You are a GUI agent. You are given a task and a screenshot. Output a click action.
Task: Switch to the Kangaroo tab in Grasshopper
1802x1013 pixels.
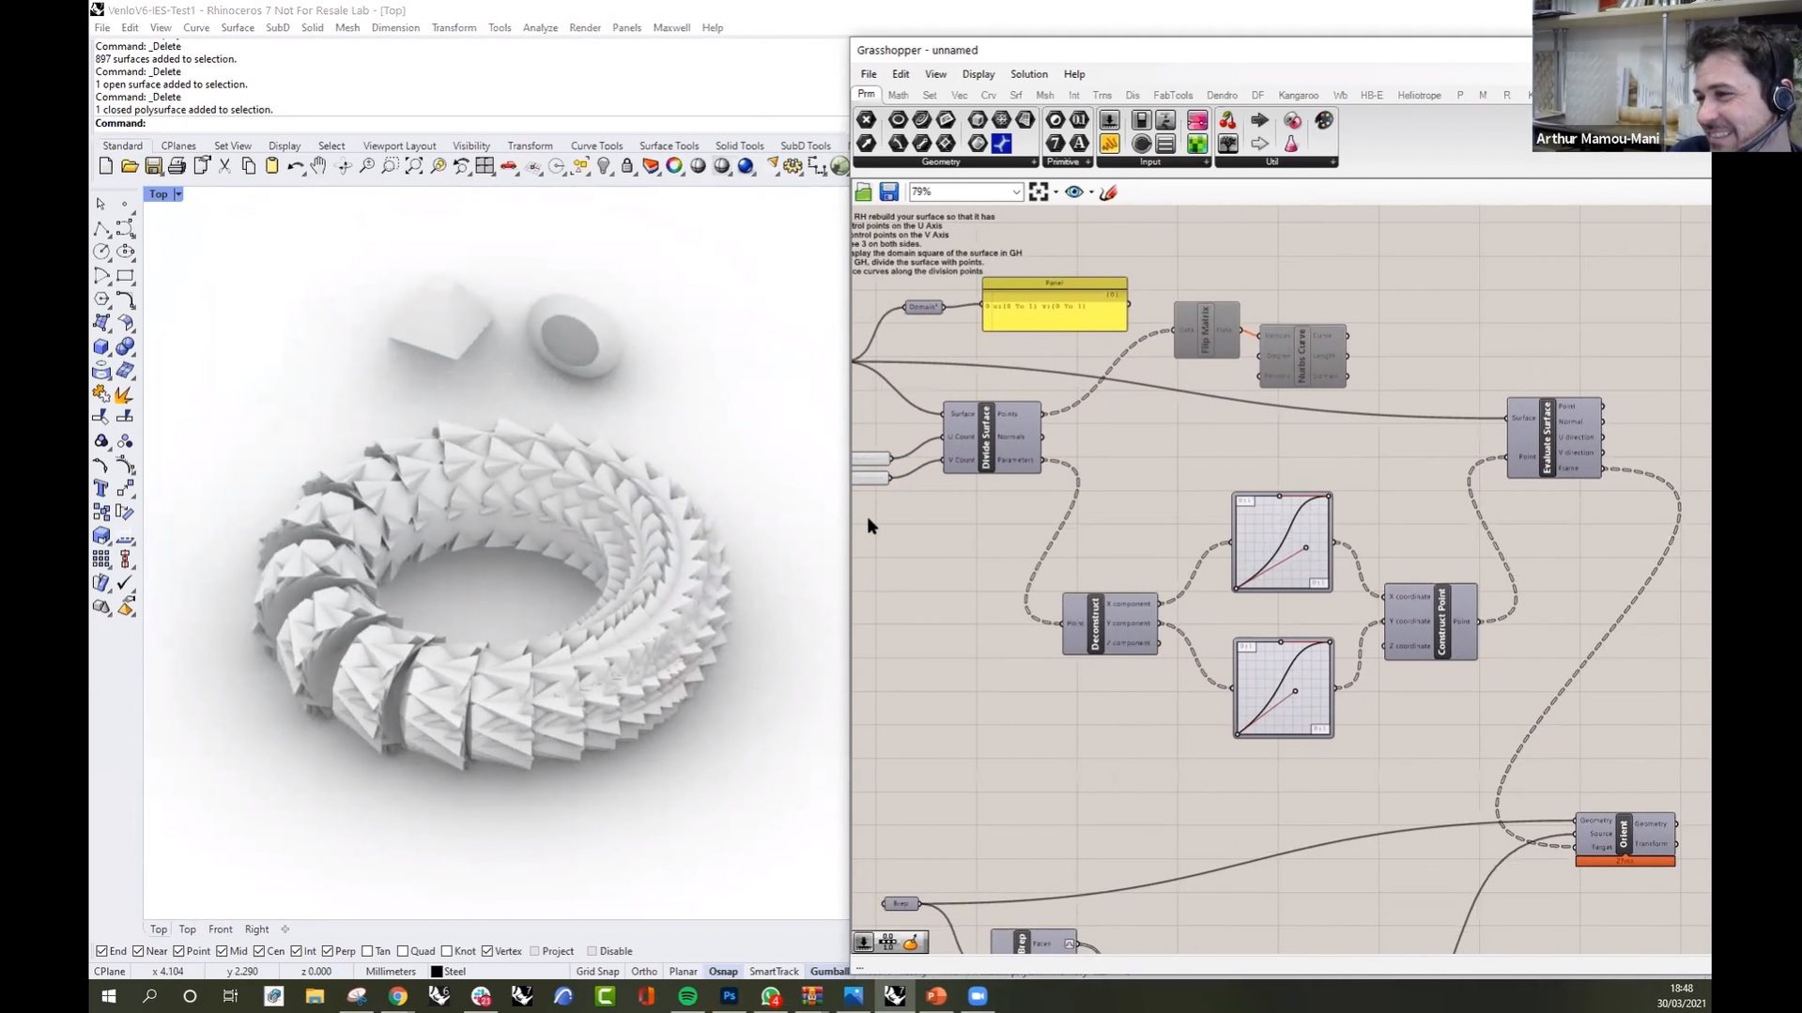(x=1298, y=95)
